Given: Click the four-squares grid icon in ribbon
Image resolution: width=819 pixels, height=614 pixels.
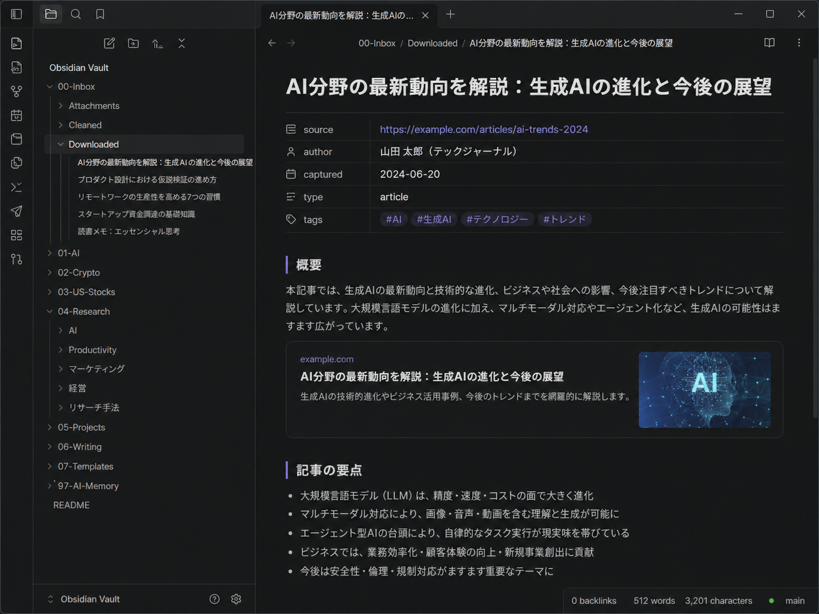Looking at the screenshot, I should click(x=16, y=235).
